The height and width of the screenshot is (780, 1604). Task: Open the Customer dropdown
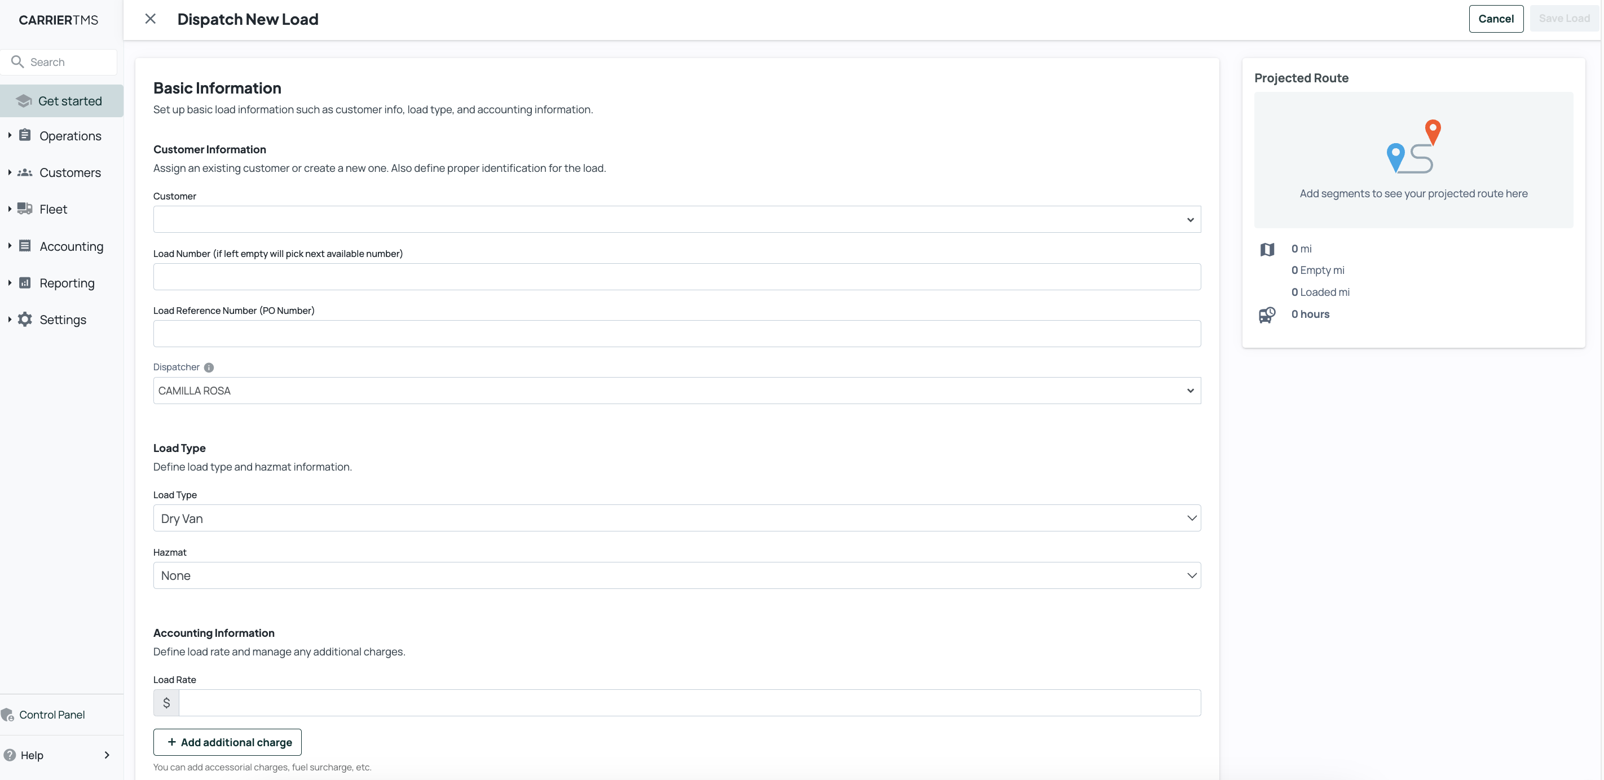pyautogui.click(x=677, y=219)
